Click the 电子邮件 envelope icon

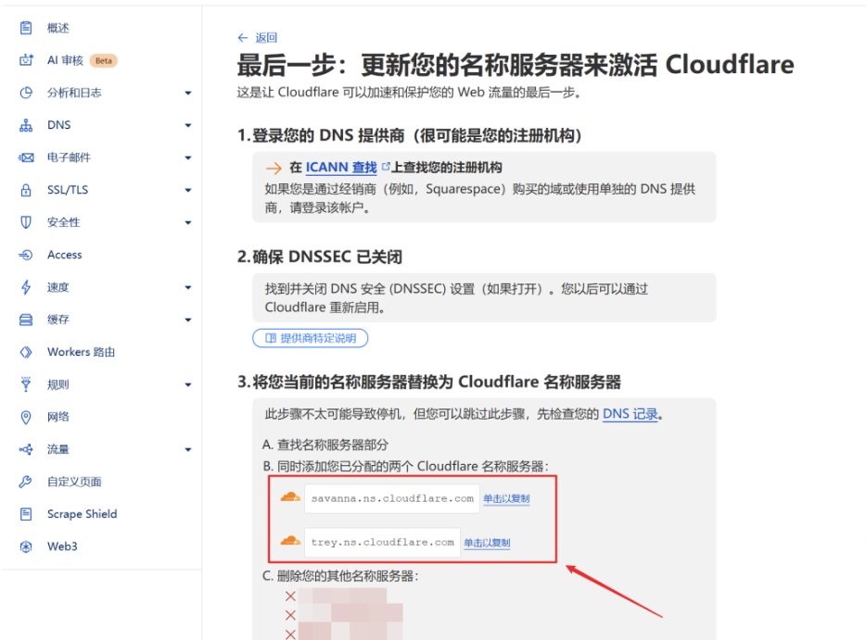click(x=26, y=157)
